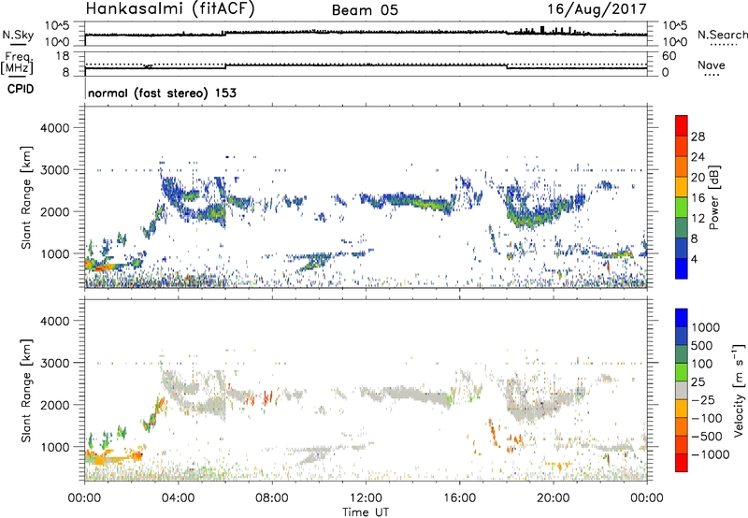Click the dark blue top velocity colorbar segment
This screenshot has width=748, height=518.
point(682,318)
